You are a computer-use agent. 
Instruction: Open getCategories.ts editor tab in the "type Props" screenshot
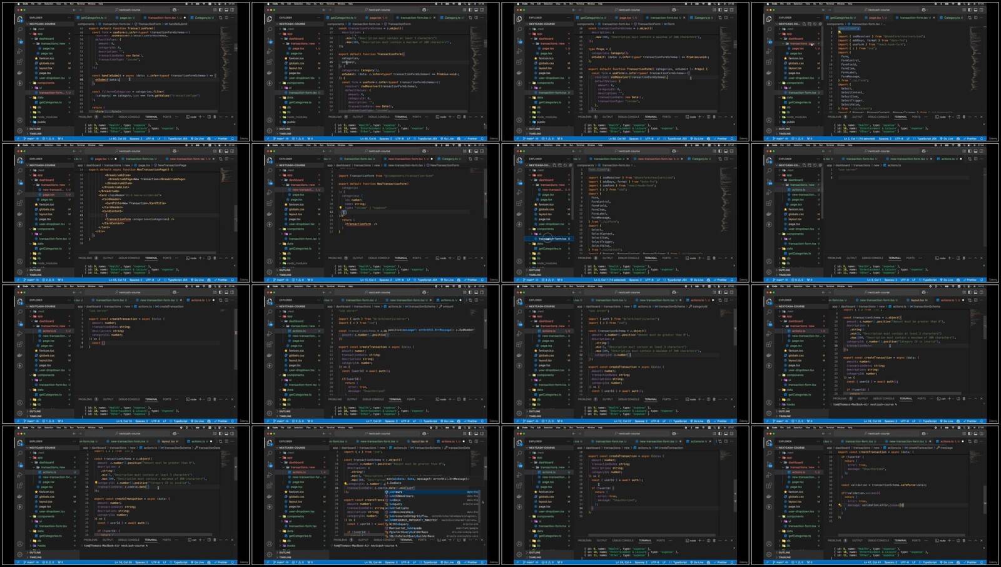592,18
